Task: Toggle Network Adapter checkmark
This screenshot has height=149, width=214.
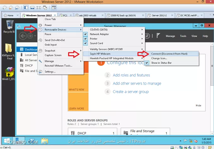Action: (86, 34)
